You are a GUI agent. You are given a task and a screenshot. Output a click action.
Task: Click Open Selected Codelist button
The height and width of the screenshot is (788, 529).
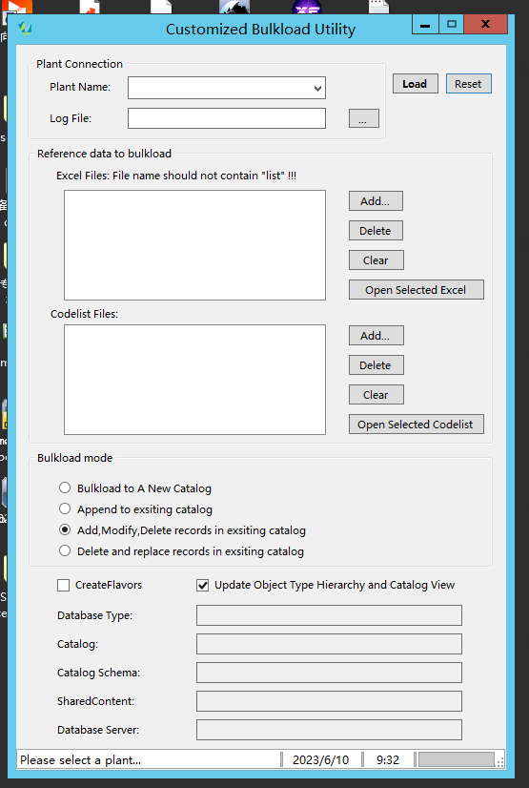417,425
